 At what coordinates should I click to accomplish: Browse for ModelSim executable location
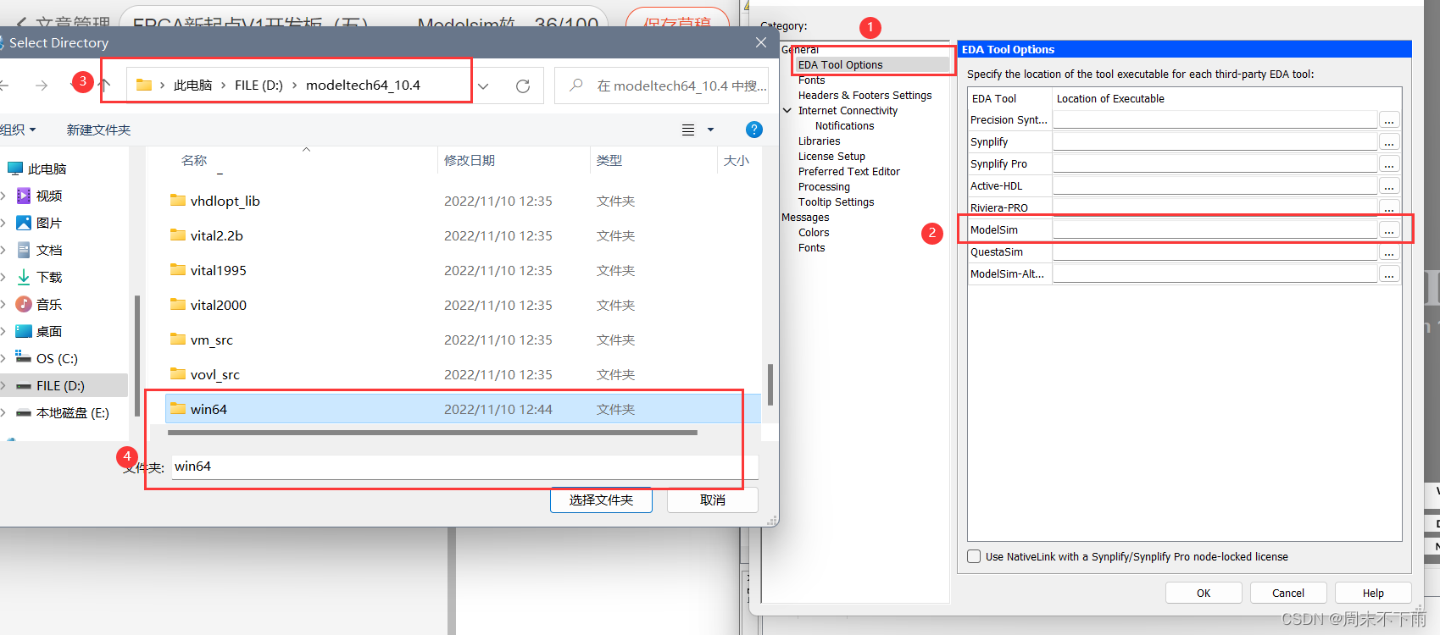(x=1389, y=230)
